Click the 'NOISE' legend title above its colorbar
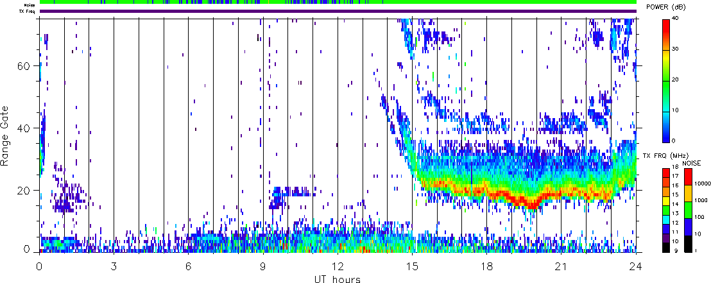Image resolution: width=711 pixels, height=283 pixels. coord(692,163)
